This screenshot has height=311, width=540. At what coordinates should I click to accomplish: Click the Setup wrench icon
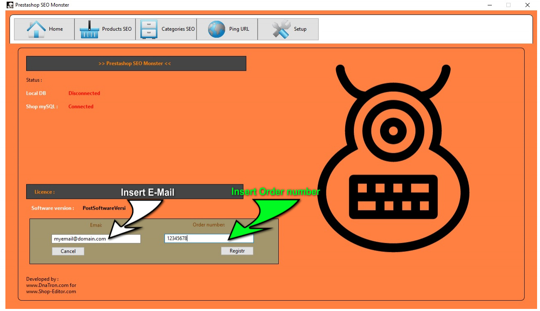tap(281, 29)
